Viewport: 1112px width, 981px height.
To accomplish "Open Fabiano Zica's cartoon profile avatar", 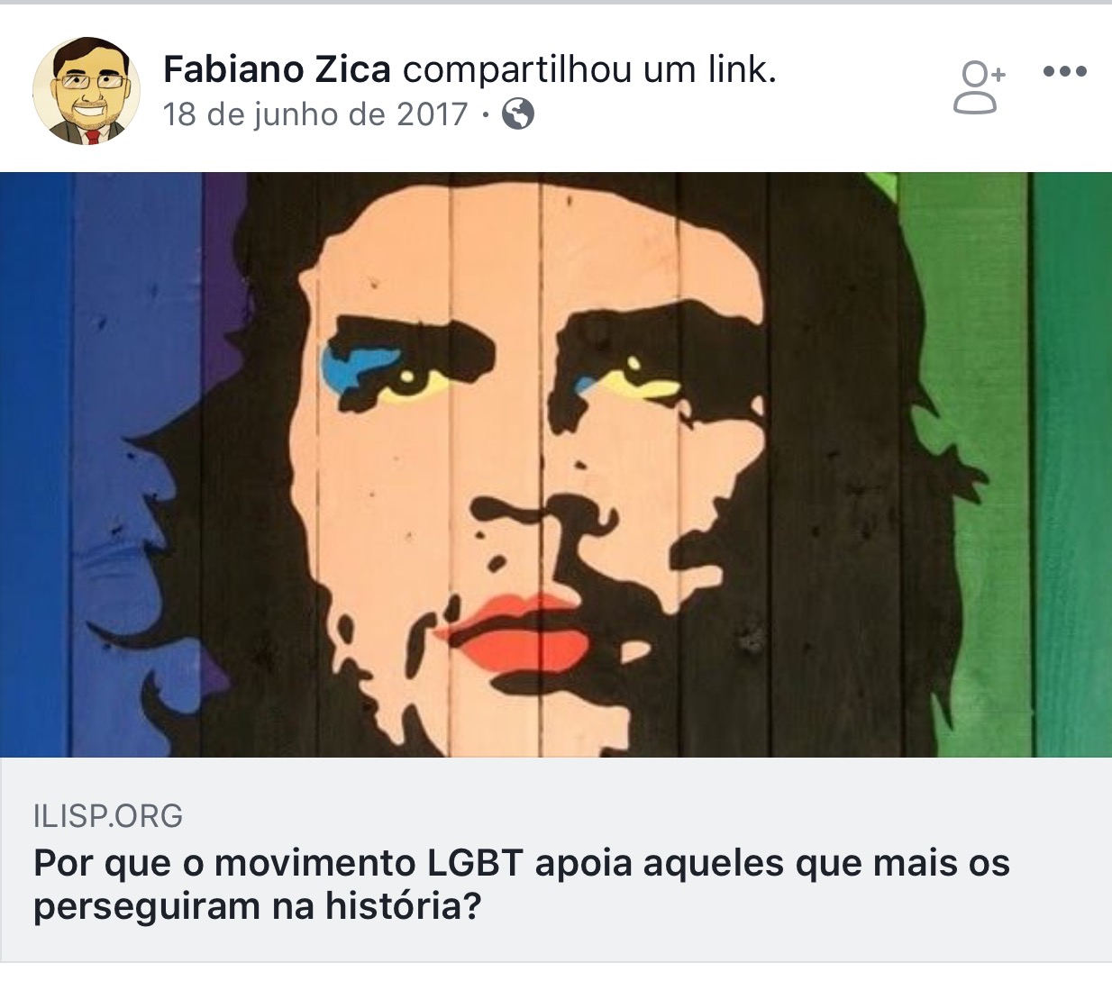I will [x=87, y=91].
